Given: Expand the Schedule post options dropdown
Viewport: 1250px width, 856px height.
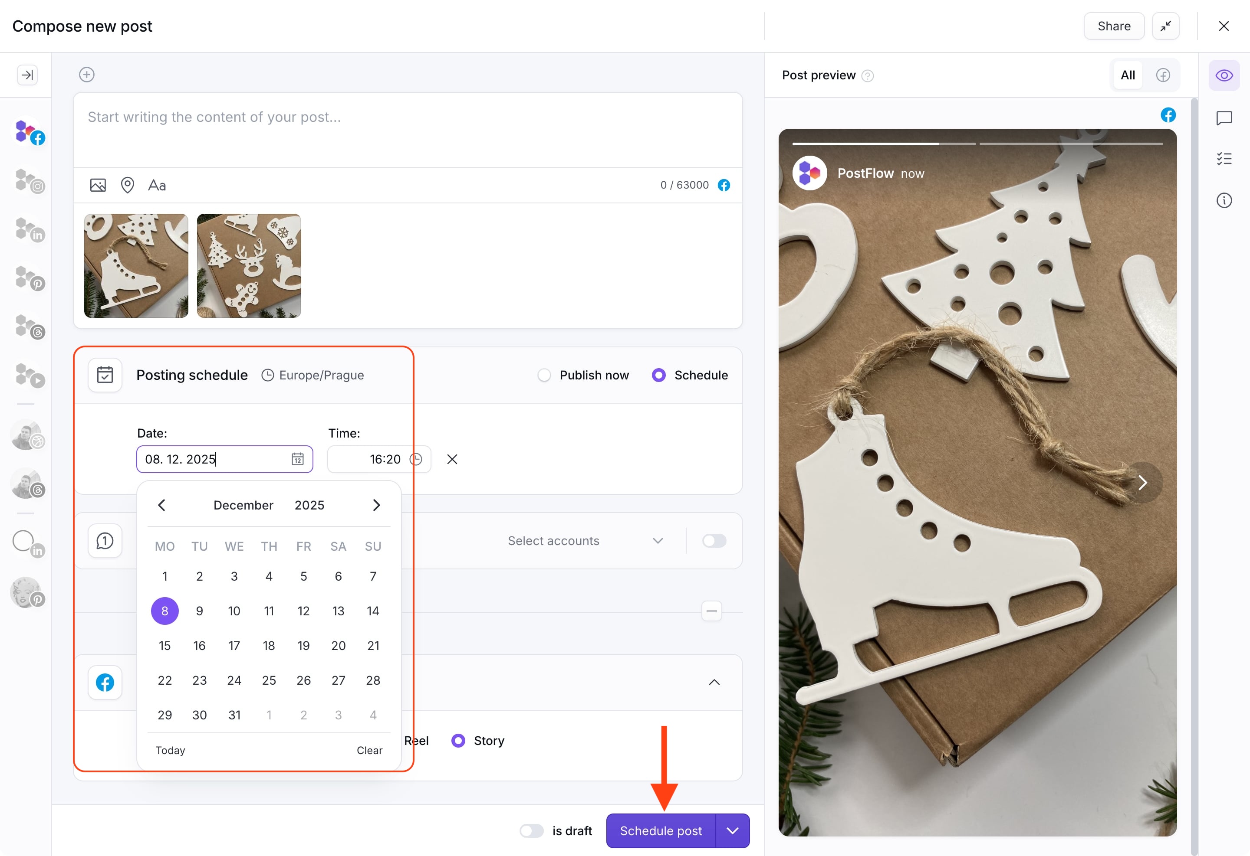Looking at the screenshot, I should (731, 830).
